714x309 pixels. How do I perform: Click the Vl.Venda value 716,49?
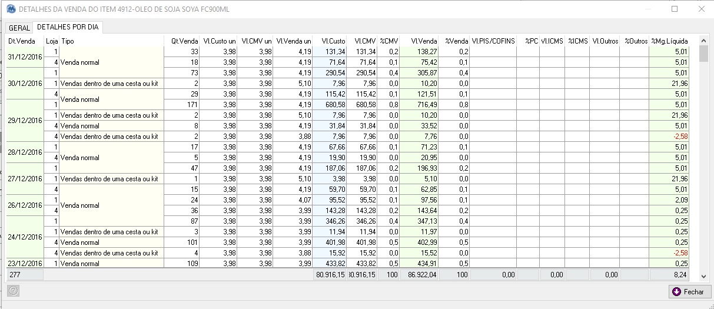(419, 104)
